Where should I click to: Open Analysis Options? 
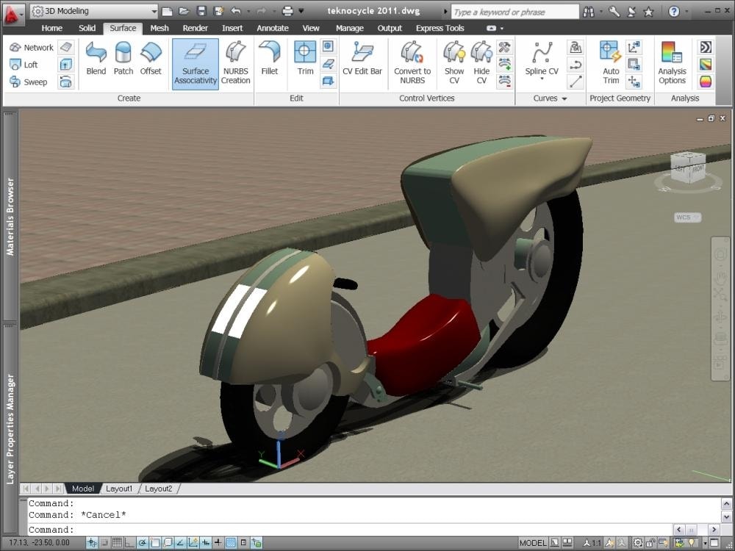671,62
